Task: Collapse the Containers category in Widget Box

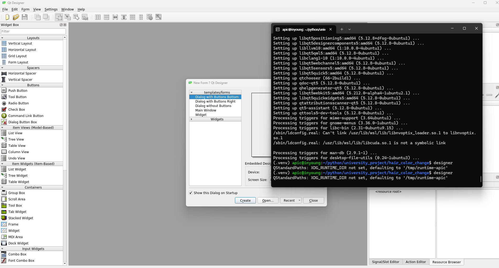Action: pos(2,187)
